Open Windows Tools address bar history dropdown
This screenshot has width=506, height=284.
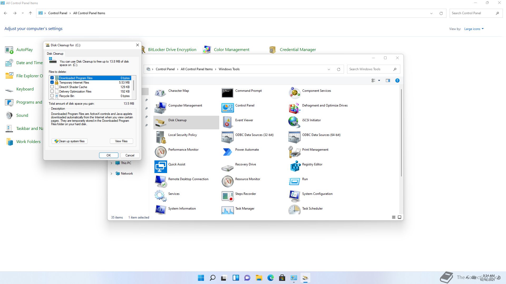(329, 69)
